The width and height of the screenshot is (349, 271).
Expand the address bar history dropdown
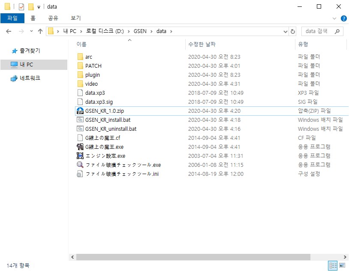286,32
